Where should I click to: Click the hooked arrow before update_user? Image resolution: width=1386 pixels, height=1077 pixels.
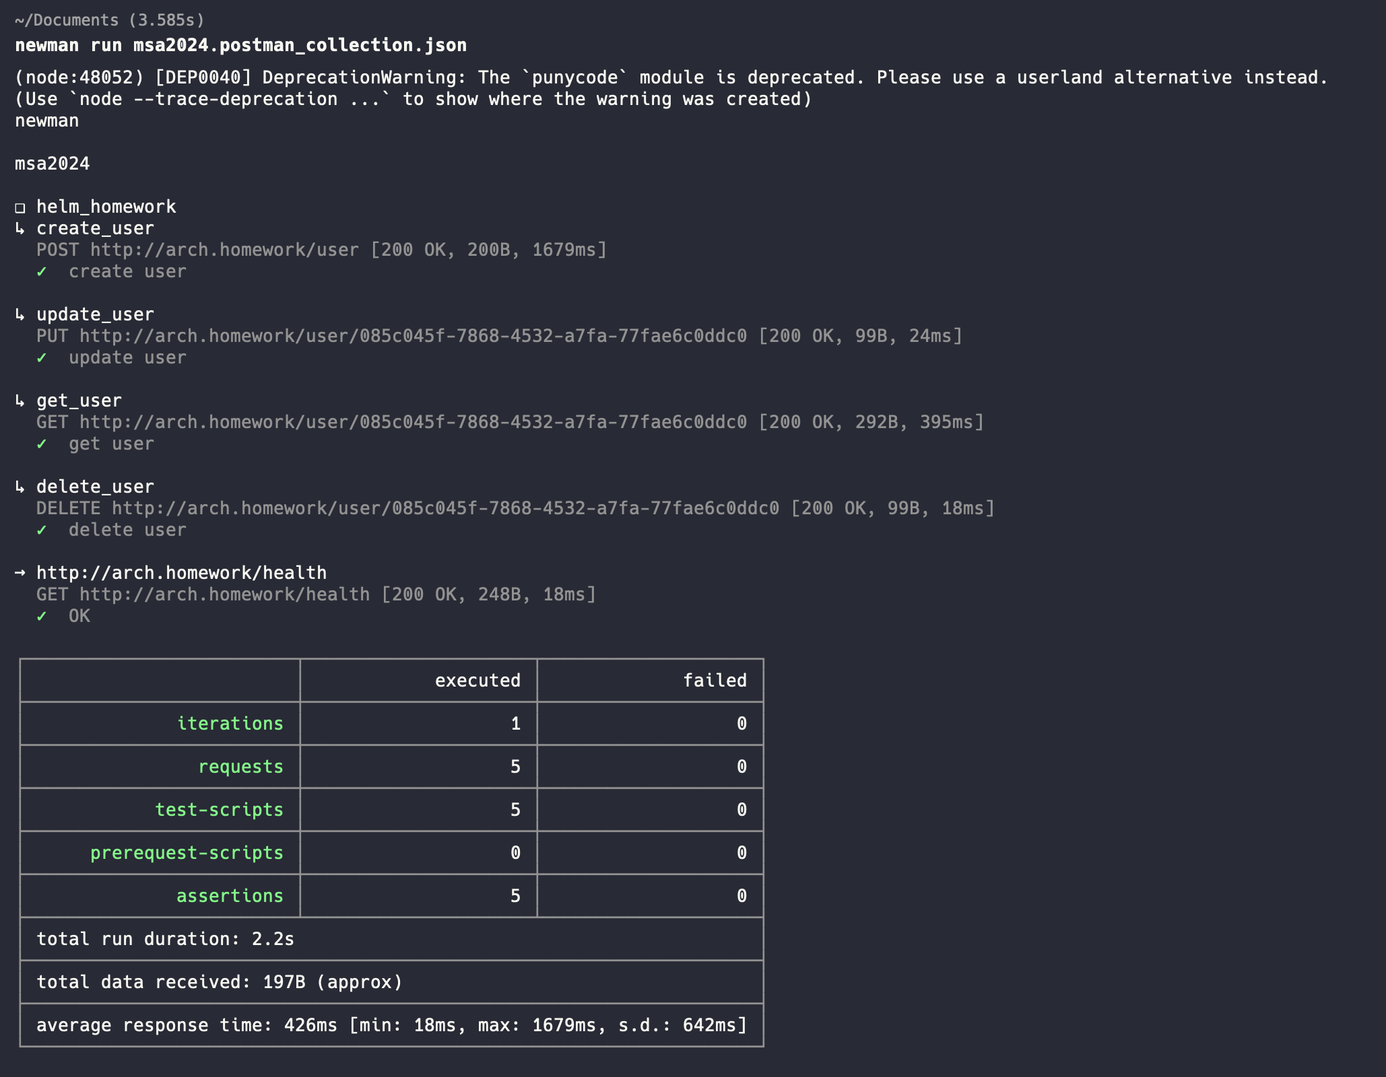(20, 315)
